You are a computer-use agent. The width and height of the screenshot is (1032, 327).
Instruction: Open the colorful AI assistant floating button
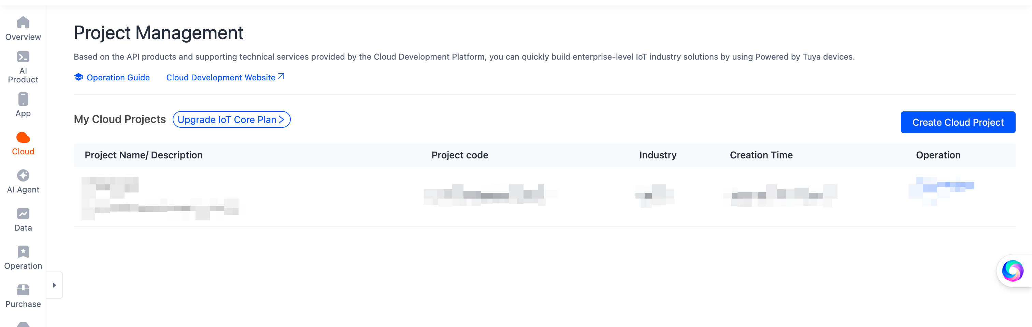point(1012,271)
